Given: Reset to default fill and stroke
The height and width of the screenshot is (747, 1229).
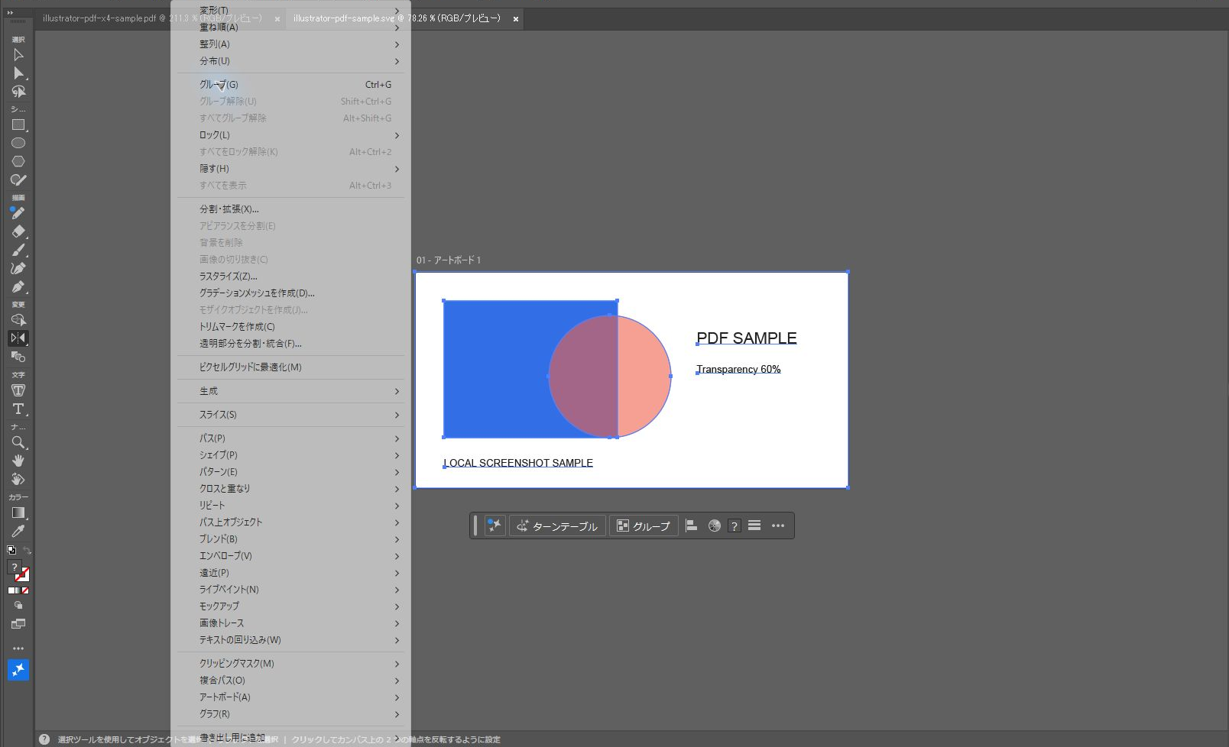Looking at the screenshot, I should pyautogui.click(x=11, y=550).
